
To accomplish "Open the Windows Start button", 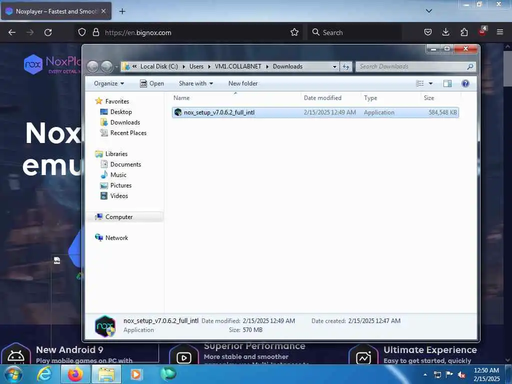I will coord(13,374).
